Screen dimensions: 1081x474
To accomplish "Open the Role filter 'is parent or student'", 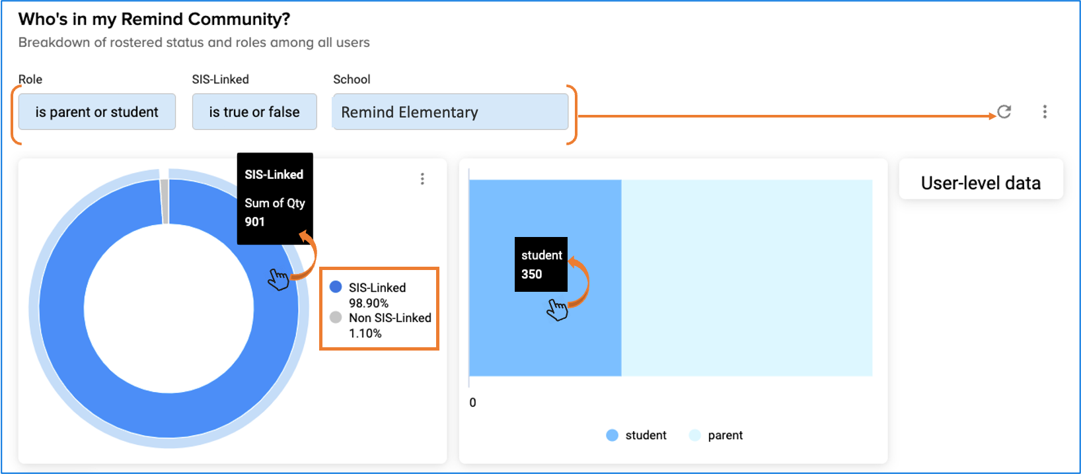I will click(97, 112).
